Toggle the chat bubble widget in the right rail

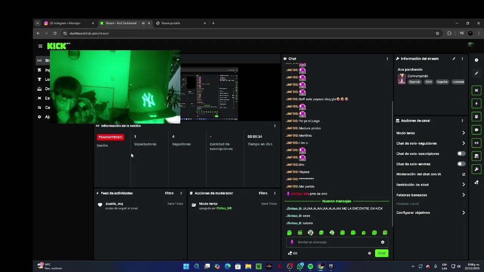coord(476,130)
